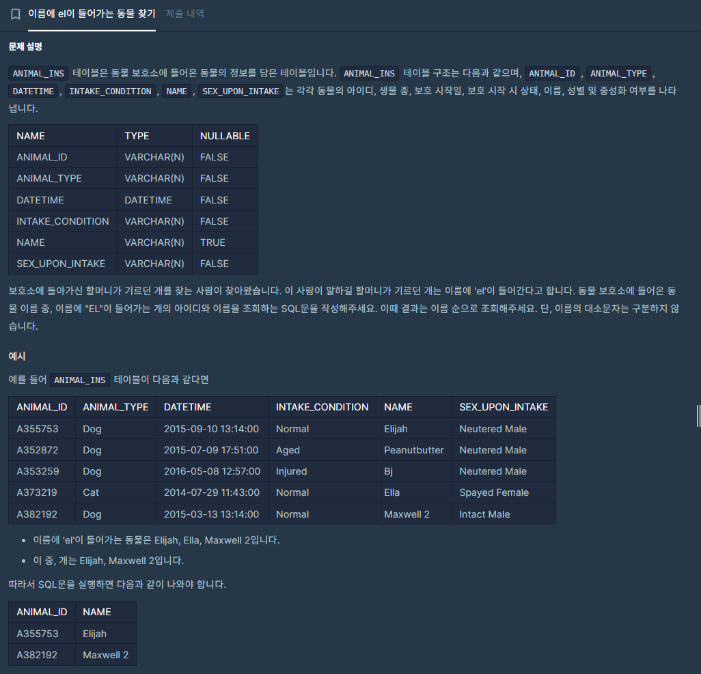
Task: Click the sentence 따라서 SQL문을 실행하면
Action: coord(117,585)
